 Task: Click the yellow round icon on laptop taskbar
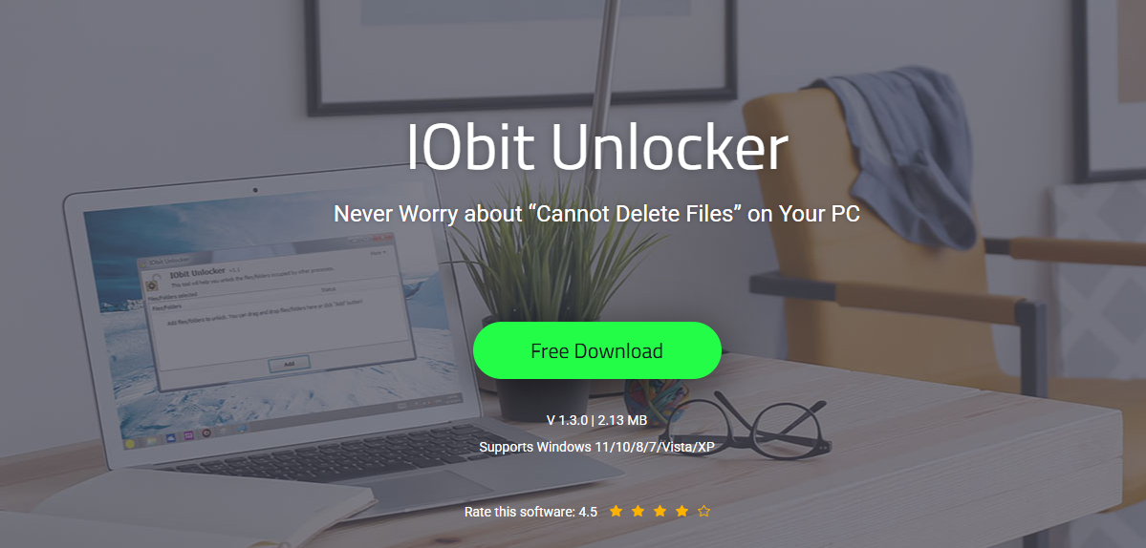[x=130, y=444]
